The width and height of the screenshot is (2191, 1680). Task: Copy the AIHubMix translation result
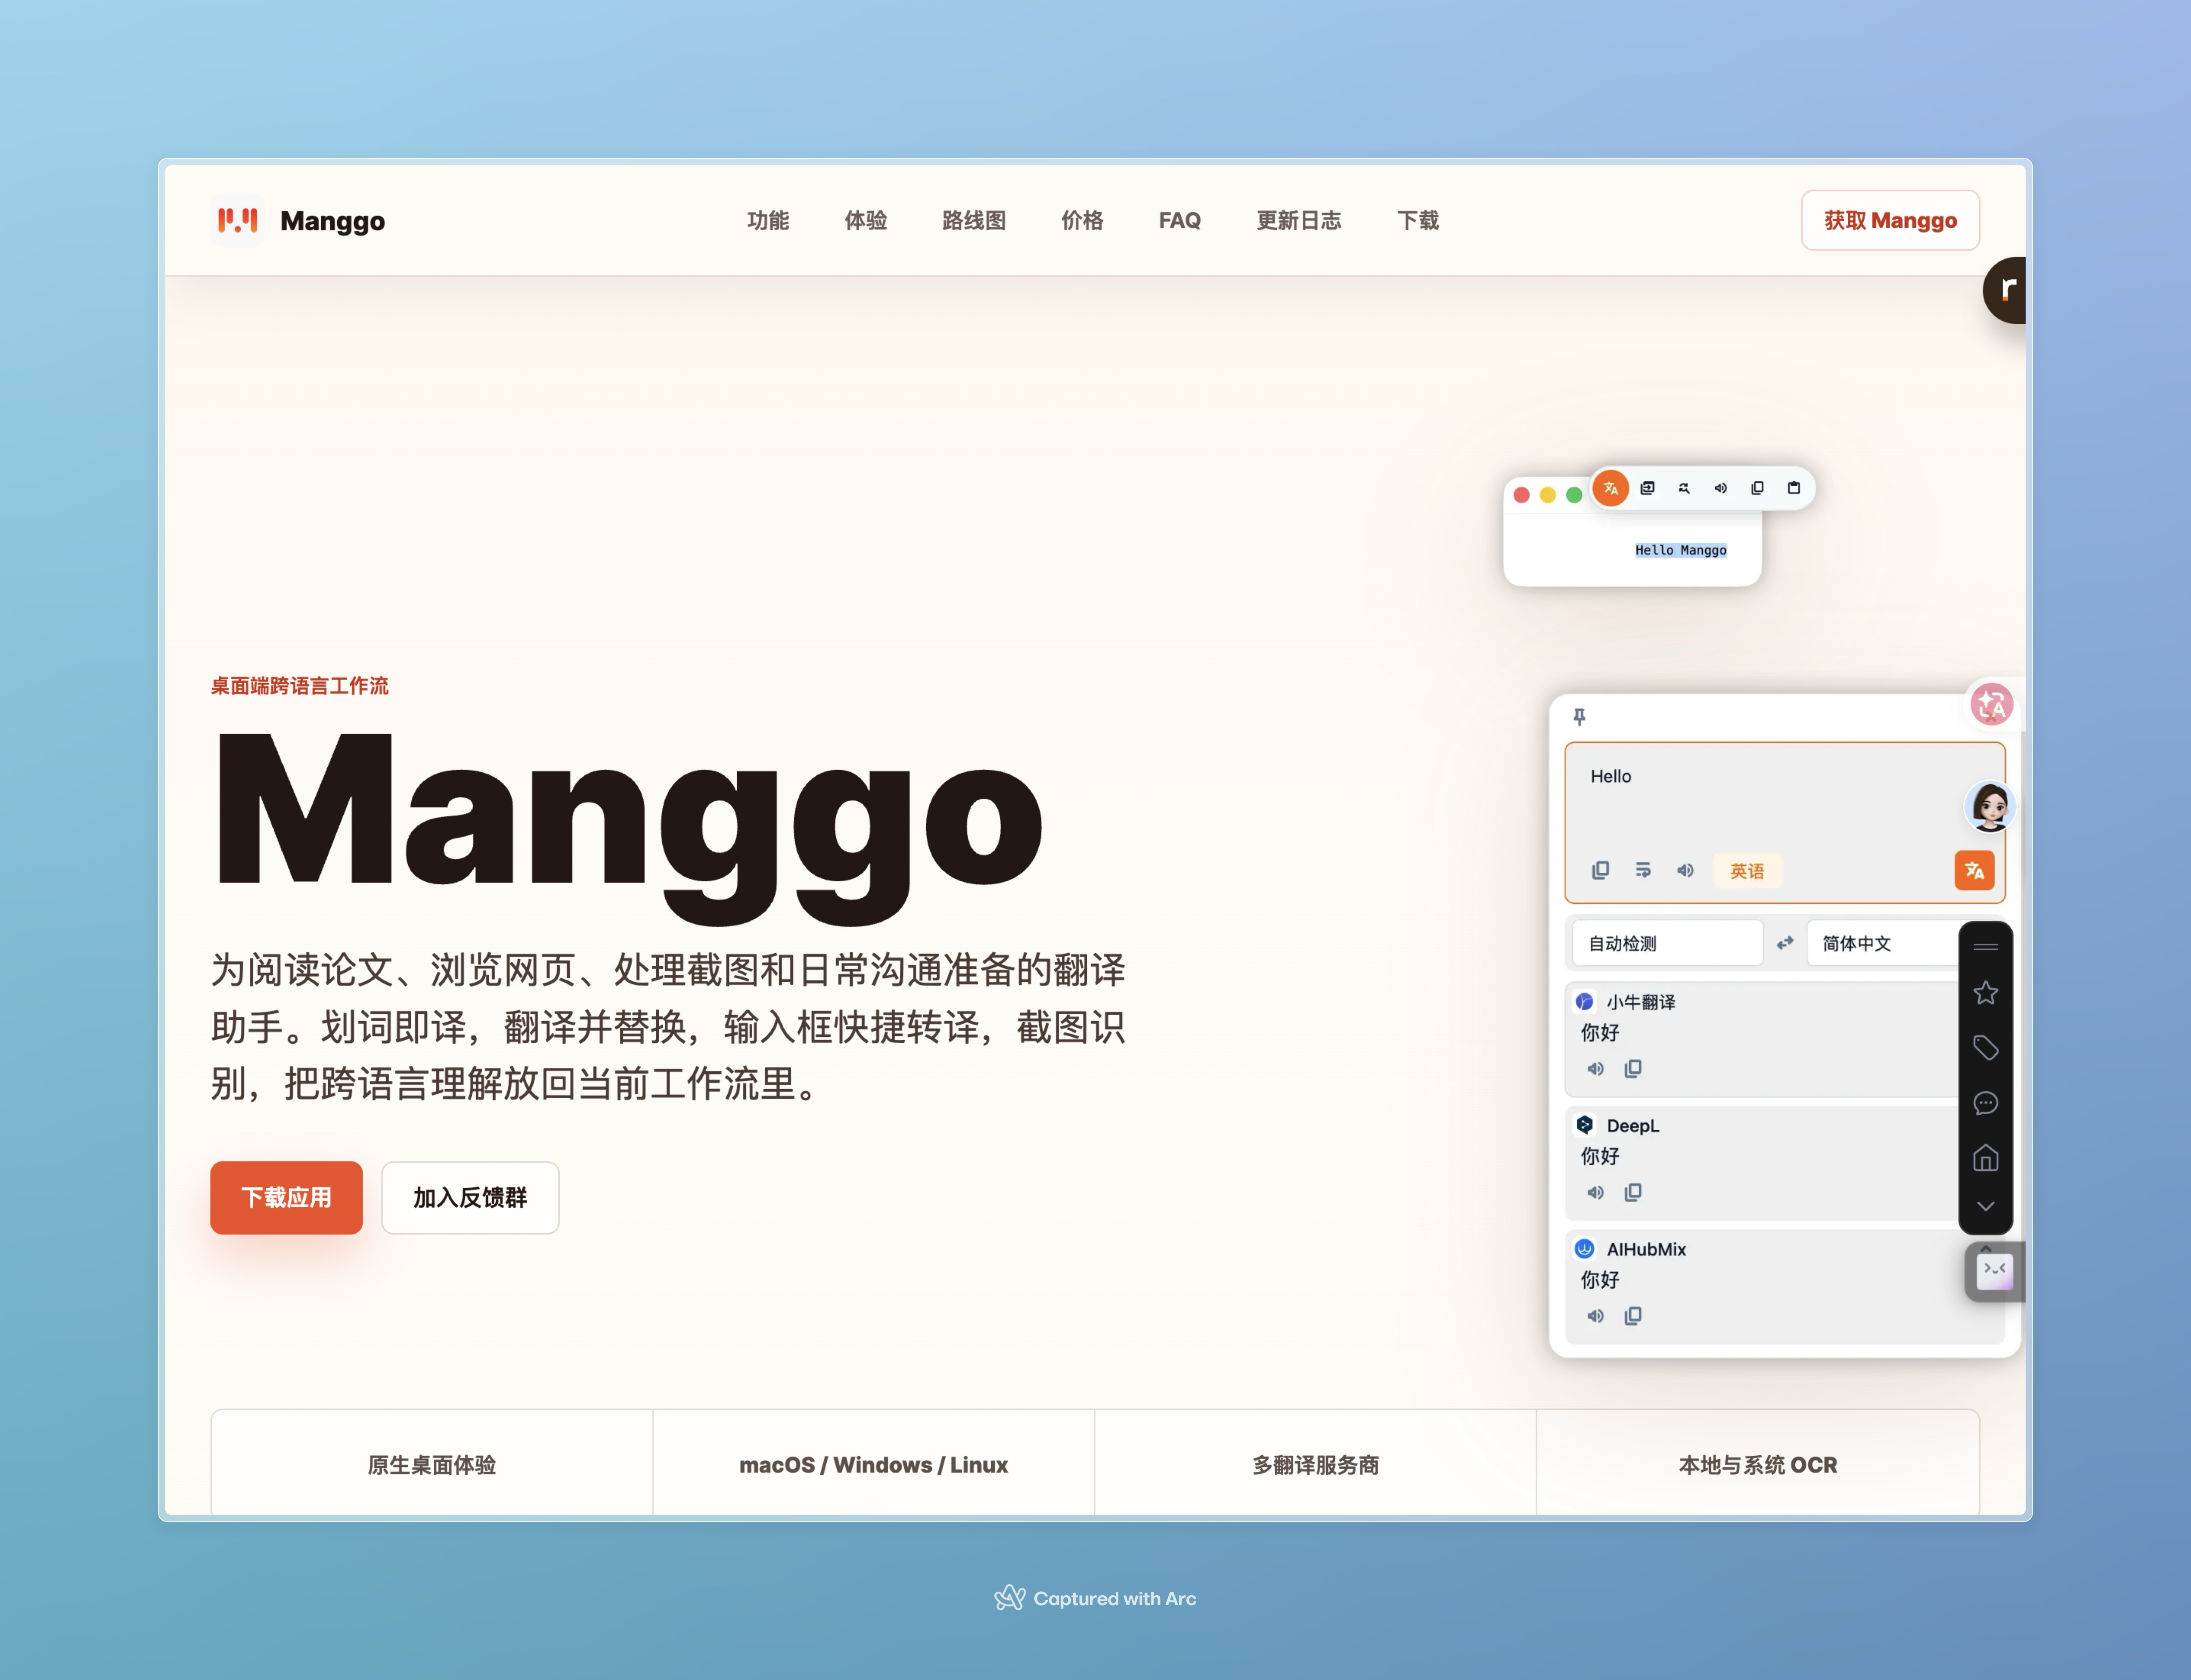(x=1633, y=1316)
